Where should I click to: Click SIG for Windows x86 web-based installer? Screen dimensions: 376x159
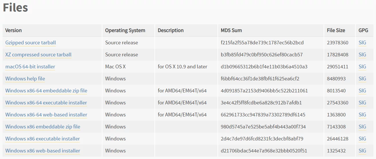[x=362, y=151]
